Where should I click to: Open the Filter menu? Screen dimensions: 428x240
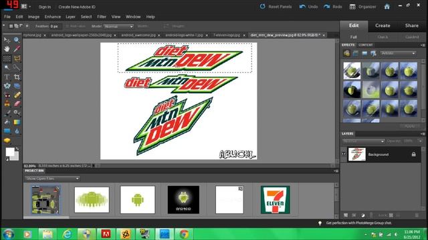pyautogui.click(x=102, y=17)
